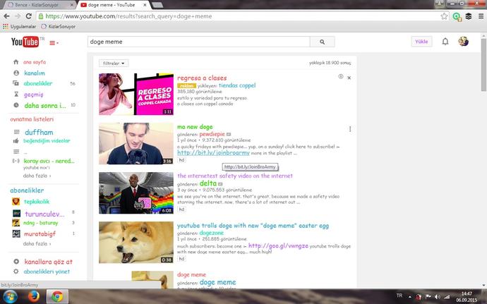Click the doge meme search field
Screen dimensions: 487x304
[199, 42]
